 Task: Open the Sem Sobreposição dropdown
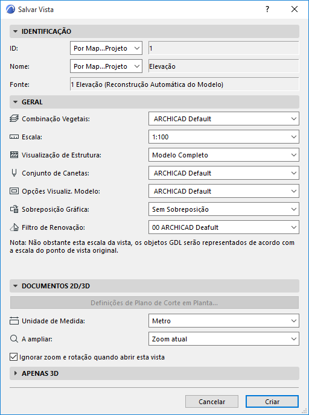(x=224, y=209)
